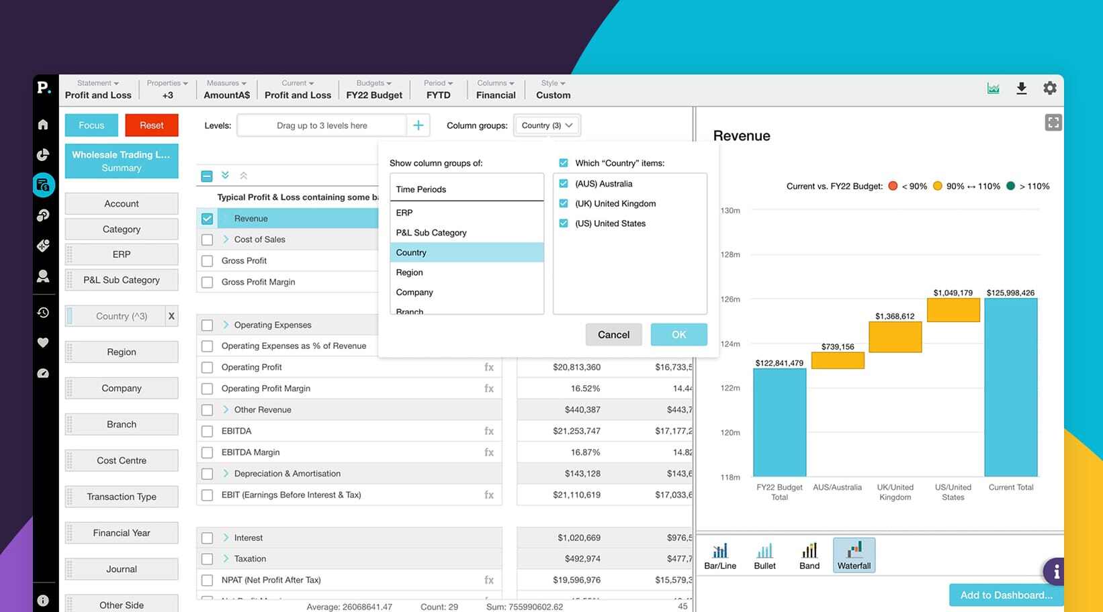Open the history clock sidebar icon
This screenshot has height=612, width=1103.
click(x=43, y=313)
